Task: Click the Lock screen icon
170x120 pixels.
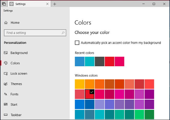Action: [6, 74]
